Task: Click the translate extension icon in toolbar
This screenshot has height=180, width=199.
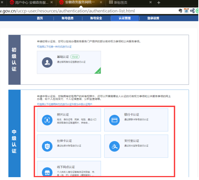Action: point(186,11)
